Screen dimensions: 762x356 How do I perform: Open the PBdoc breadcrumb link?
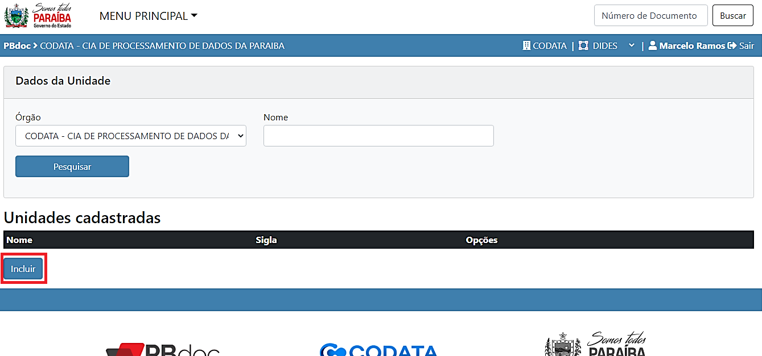(17, 45)
